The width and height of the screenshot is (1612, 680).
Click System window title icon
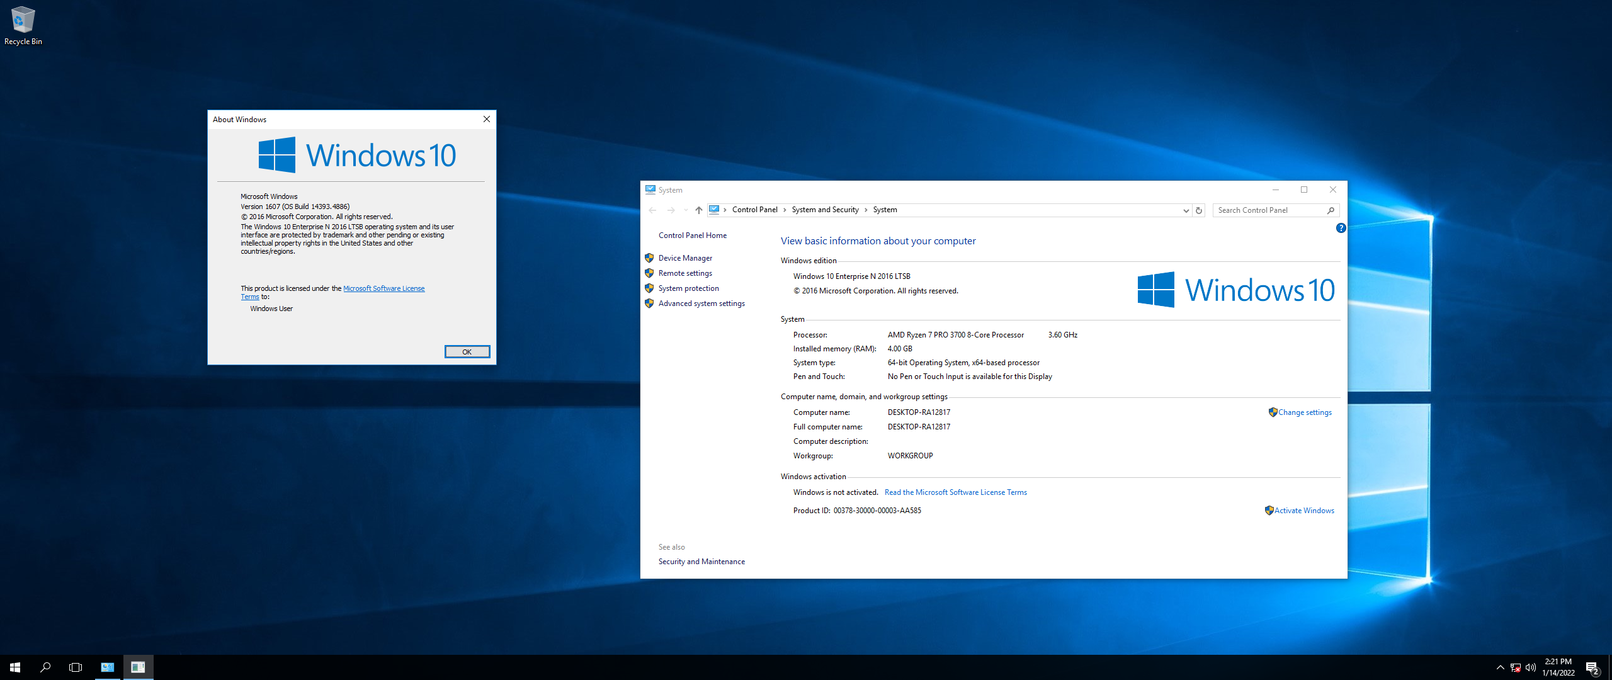[650, 190]
